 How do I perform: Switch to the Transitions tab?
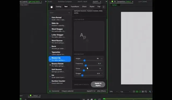[x=75, y=6]
